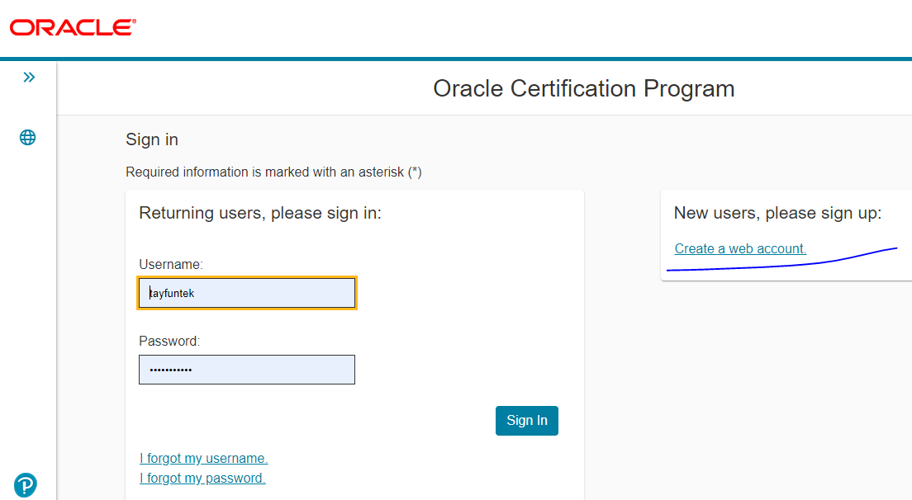Focus the Password input field

(x=247, y=370)
